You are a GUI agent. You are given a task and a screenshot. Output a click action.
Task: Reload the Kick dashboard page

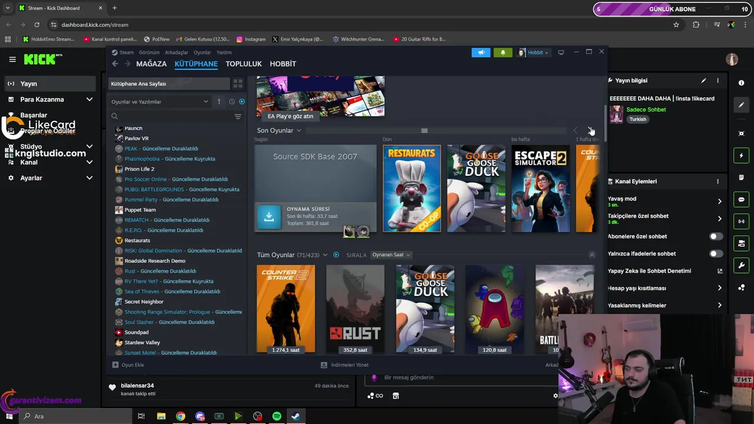tap(37, 25)
